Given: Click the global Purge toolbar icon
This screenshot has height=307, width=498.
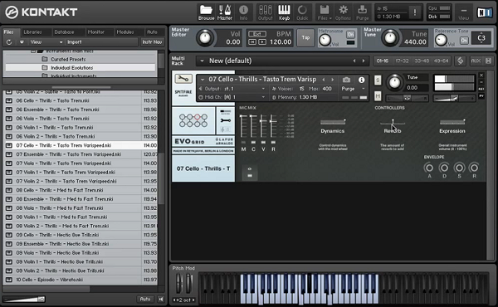Looking at the screenshot, I should (362, 12).
